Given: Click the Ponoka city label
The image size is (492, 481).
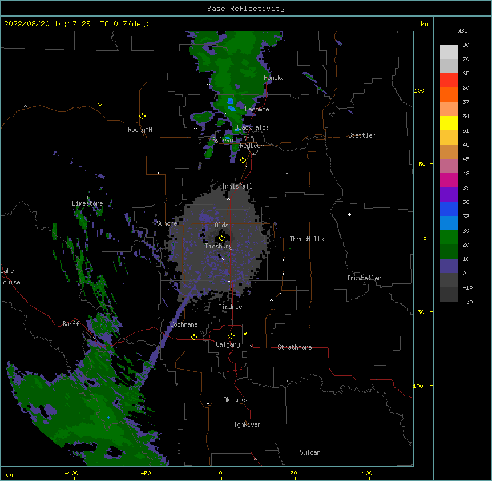Looking at the screenshot, I should coord(274,78).
